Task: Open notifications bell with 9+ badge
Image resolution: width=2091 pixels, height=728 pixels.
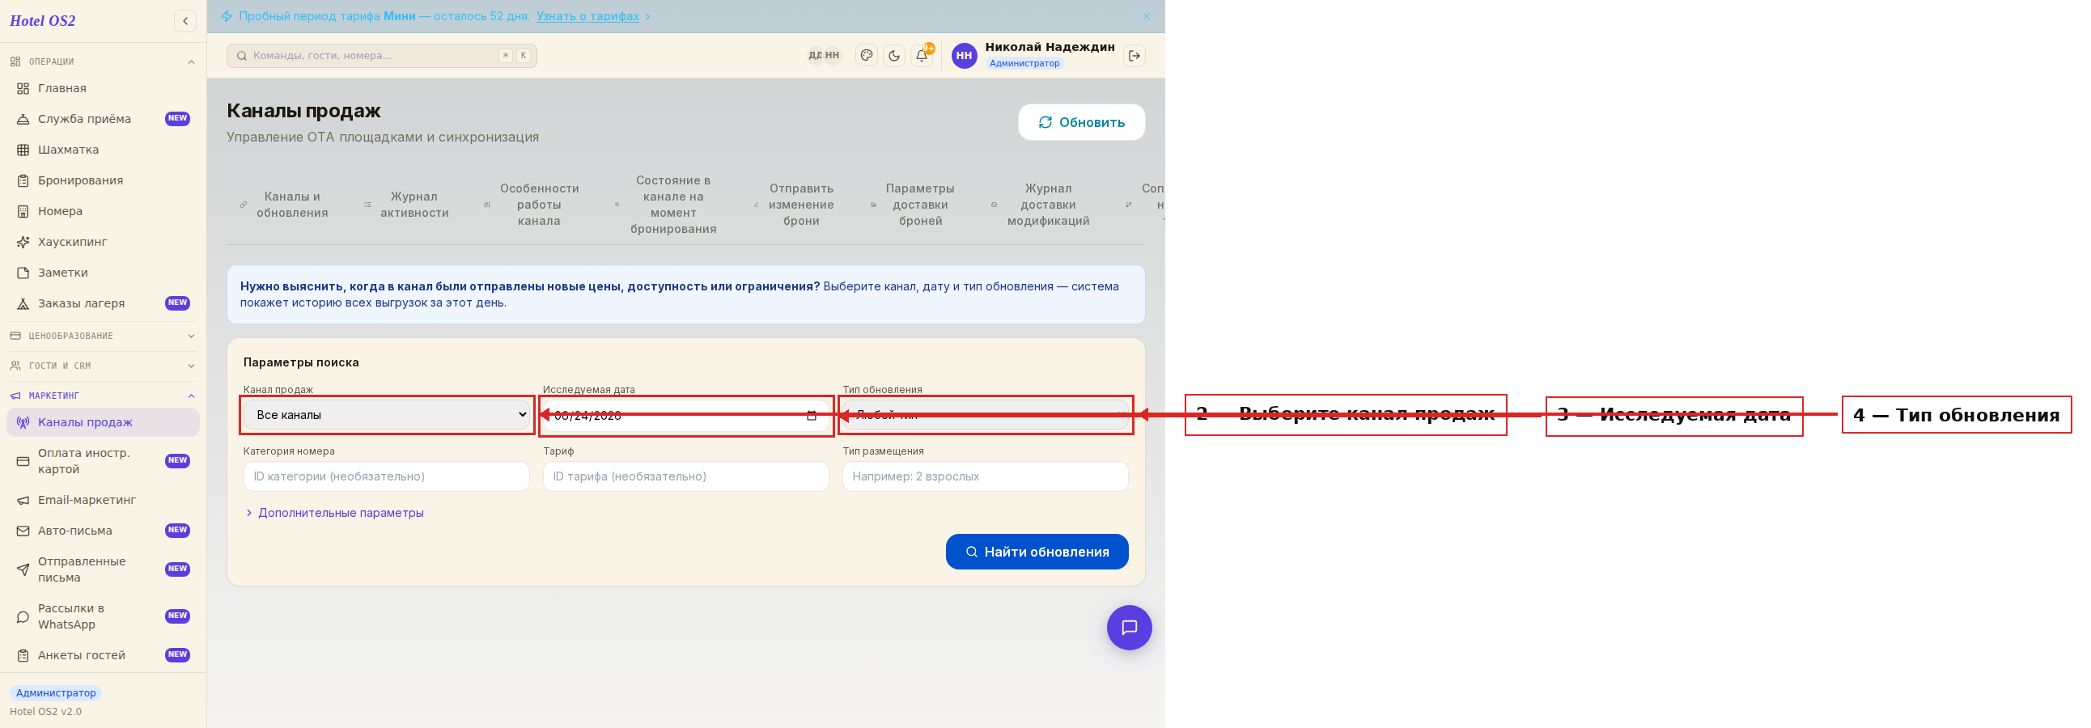Action: click(922, 56)
